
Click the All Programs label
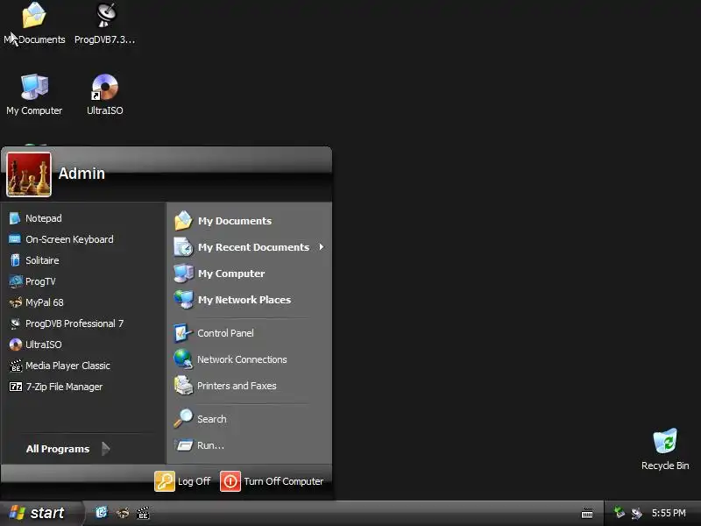click(x=58, y=449)
